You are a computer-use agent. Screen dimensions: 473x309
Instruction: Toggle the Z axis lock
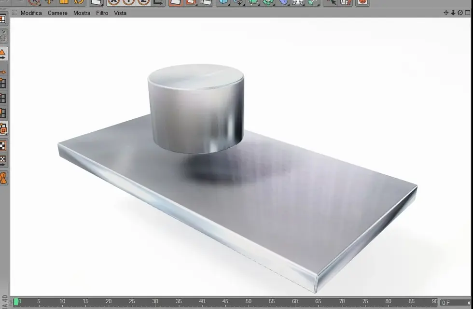(x=143, y=2)
